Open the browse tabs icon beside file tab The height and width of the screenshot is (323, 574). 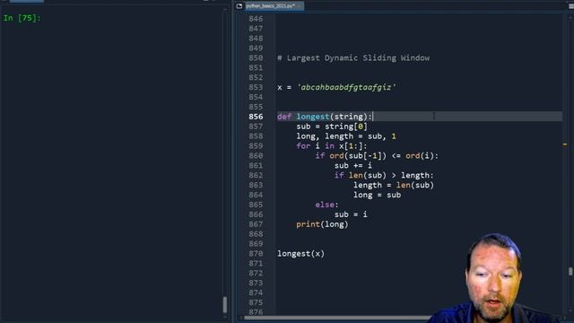239,6
